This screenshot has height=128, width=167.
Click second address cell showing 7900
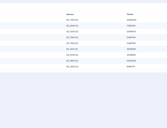tap(72, 44)
